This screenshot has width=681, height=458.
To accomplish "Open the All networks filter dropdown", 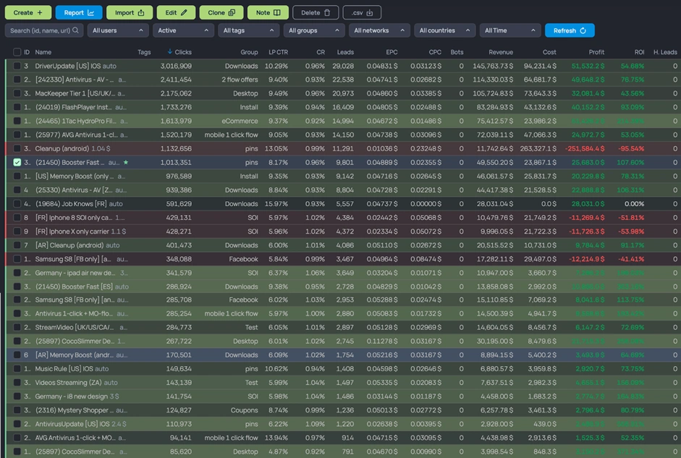I will [x=378, y=30].
